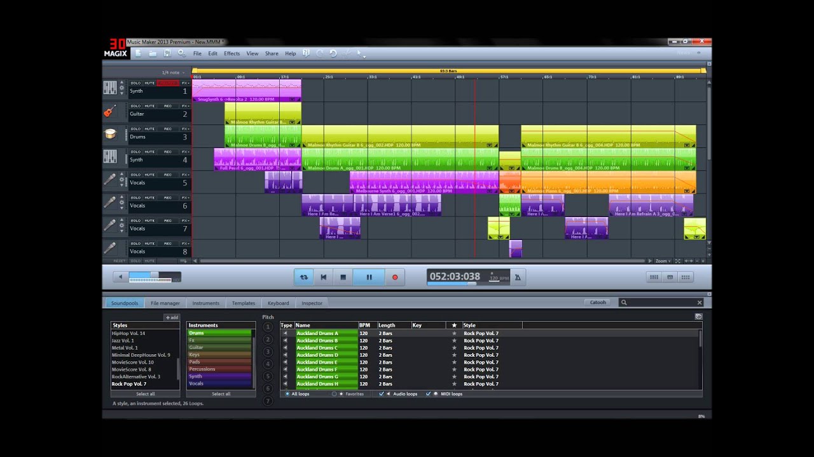Click the mouse mode pointer icon

pyautogui.click(x=360, y=54)
